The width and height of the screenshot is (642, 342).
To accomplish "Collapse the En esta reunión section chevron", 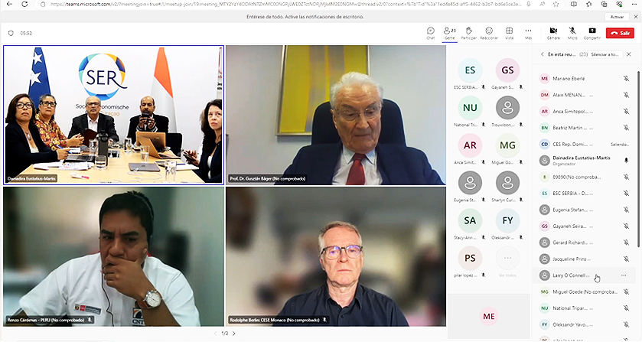I will click(543, 54).
